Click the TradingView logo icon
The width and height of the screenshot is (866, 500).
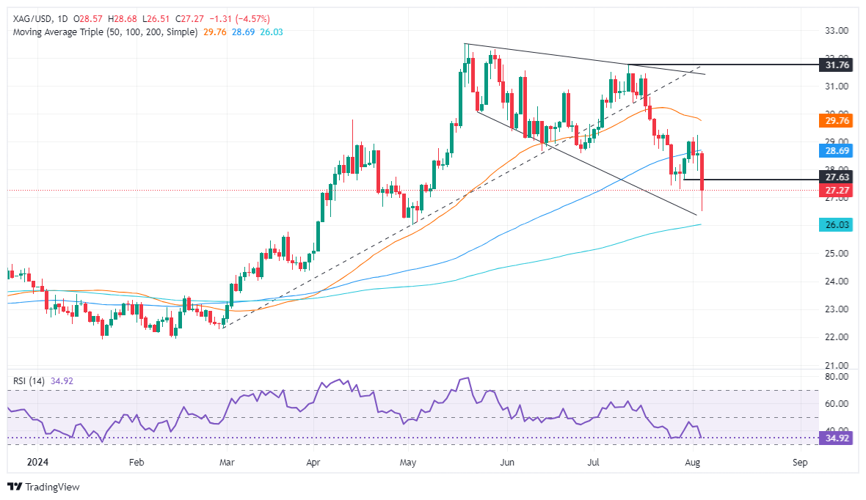click(x=15, y=487)
